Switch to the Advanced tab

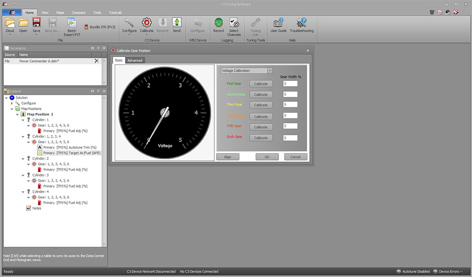[135, 60]
